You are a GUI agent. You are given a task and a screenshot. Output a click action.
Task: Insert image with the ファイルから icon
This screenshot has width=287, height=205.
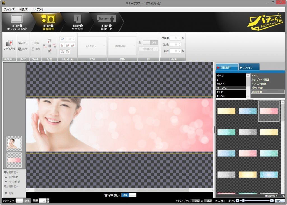tap(9, 45)
